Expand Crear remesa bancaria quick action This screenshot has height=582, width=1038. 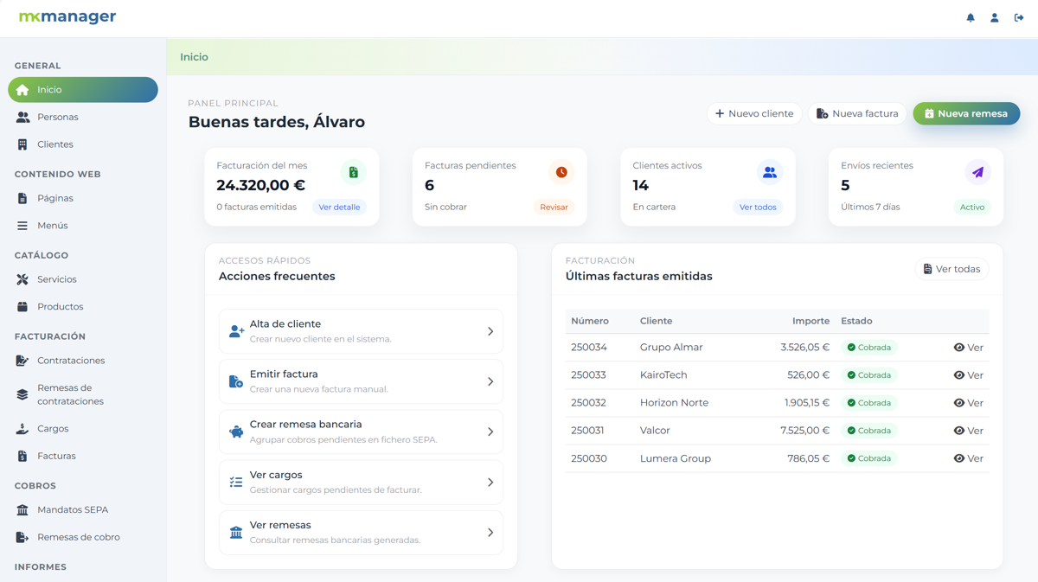(x=490, y=432)
